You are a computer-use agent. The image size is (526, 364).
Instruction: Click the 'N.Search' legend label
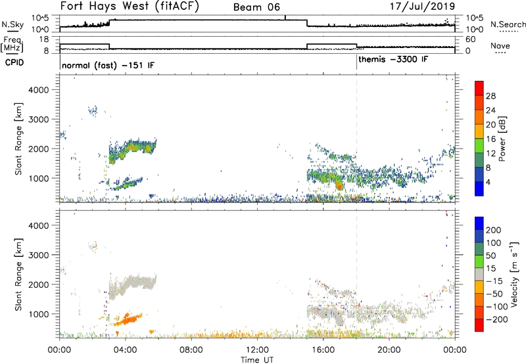[508, 24]
